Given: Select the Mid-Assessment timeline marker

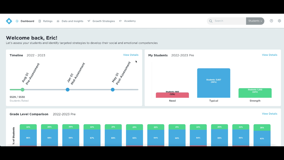Looking at the screenshot, I should [68, 90].
